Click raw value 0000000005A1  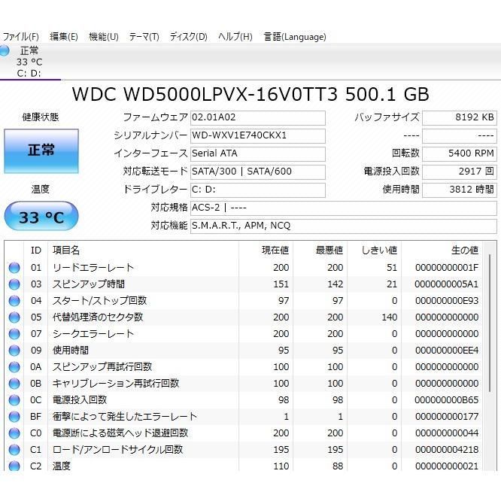tap(447, 284)
